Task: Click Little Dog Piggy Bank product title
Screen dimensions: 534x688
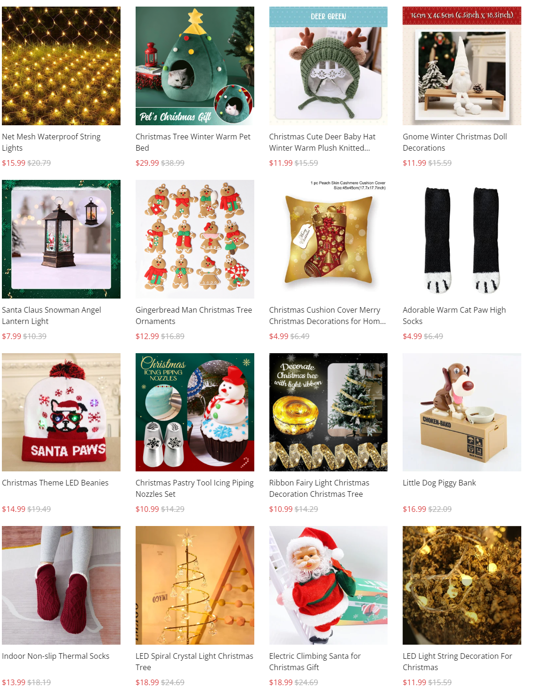Action: 439,483
